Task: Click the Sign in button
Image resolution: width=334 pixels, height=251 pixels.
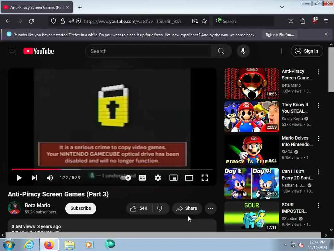Action: (x=307, y=51)
